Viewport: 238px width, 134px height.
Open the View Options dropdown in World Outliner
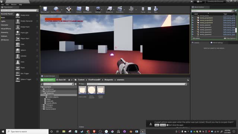coord(230,38)
